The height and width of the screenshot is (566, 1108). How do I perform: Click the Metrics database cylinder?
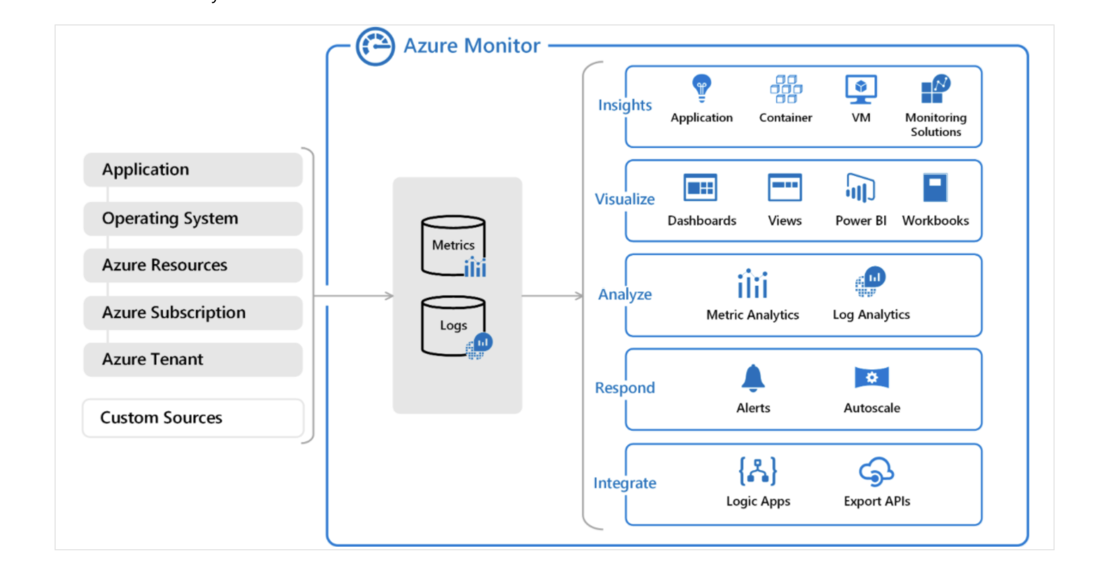click(453, 246)
